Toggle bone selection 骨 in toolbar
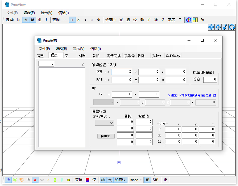 point(32,20)
